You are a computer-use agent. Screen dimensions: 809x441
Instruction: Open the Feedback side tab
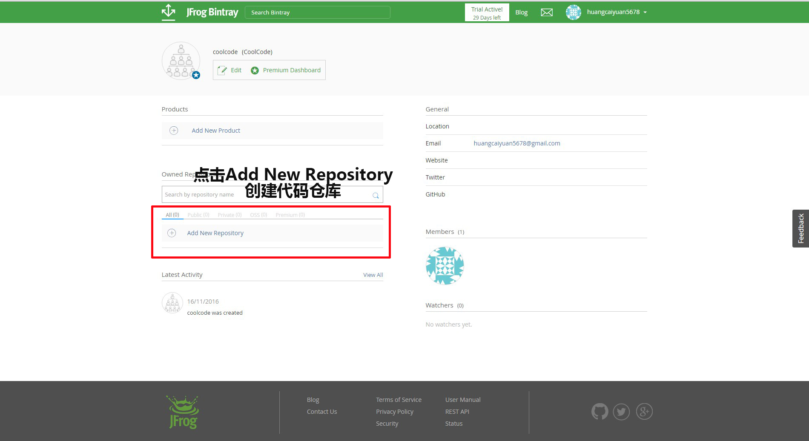(x=800, y=228)
